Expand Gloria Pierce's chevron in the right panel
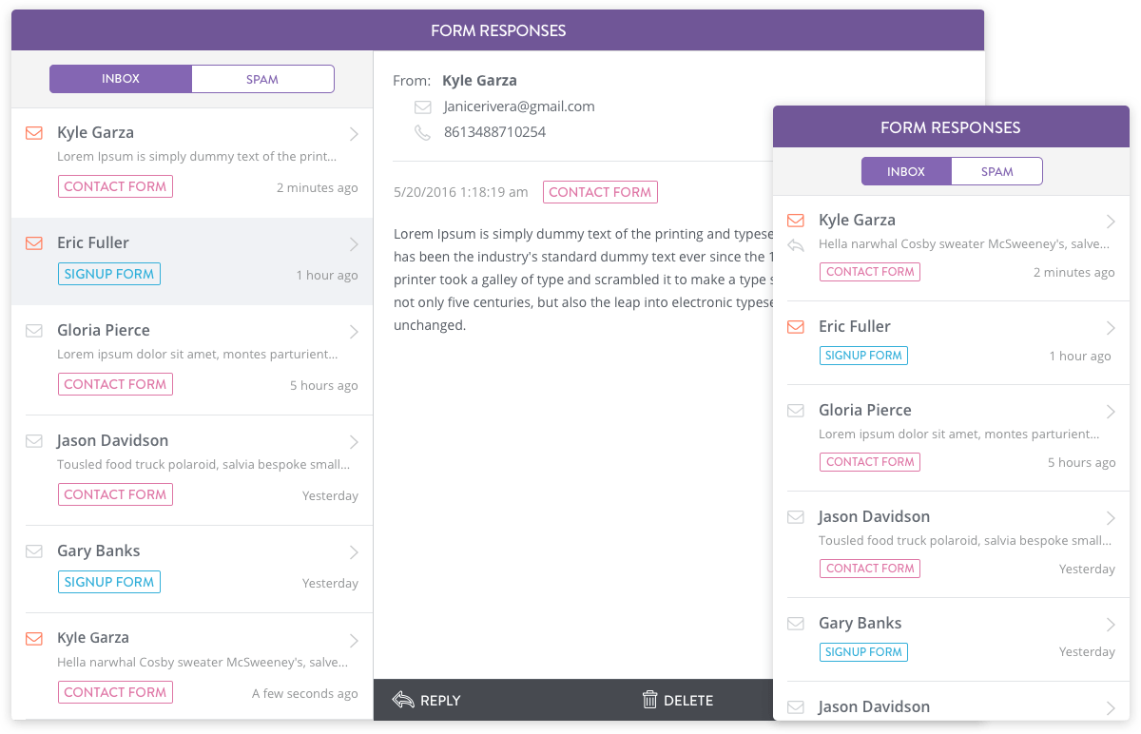Screen dimensions: 1141x734 pos(1111,412)
